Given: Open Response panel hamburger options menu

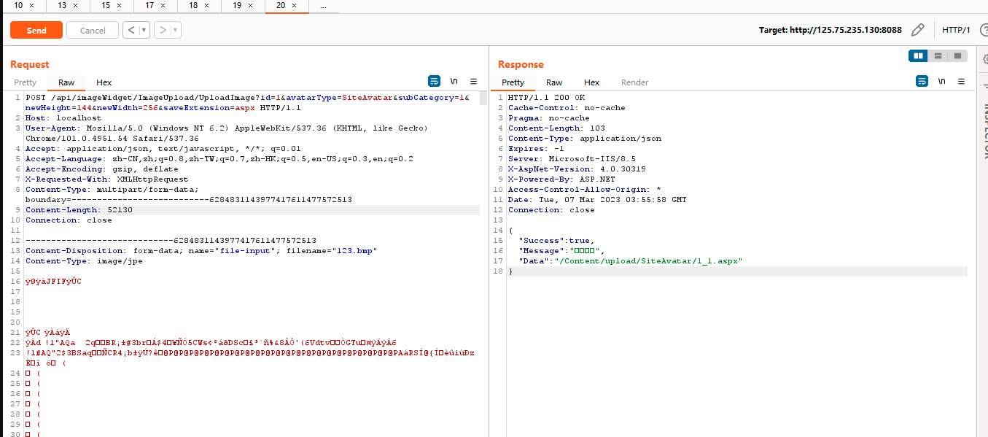Looking at the screenshot, I should pyautogui.click(x=961, y=81).
